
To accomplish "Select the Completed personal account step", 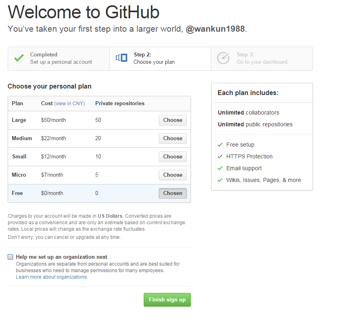I will point(59,58).
